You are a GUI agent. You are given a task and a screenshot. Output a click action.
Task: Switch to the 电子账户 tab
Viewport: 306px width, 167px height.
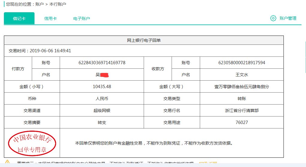click(x=81, y=19)
